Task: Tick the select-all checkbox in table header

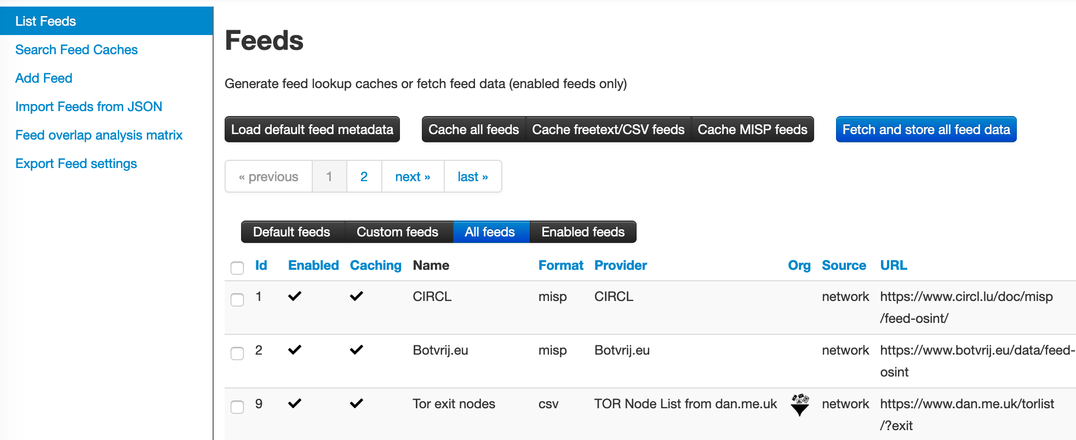Action: (237, 268)
